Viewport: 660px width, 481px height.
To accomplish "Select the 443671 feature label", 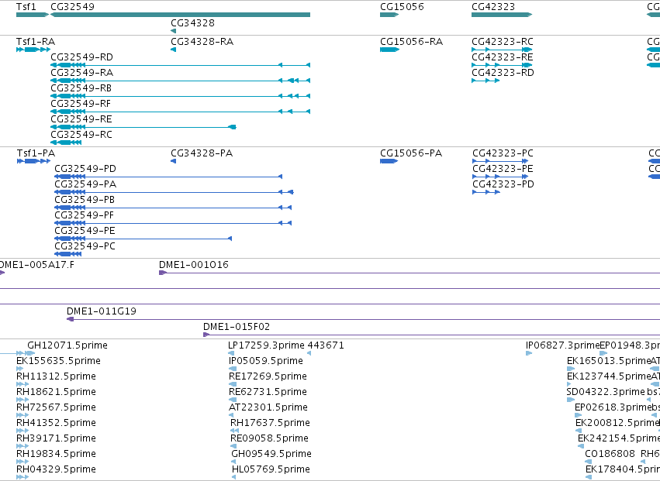I will tap(326, 345).
